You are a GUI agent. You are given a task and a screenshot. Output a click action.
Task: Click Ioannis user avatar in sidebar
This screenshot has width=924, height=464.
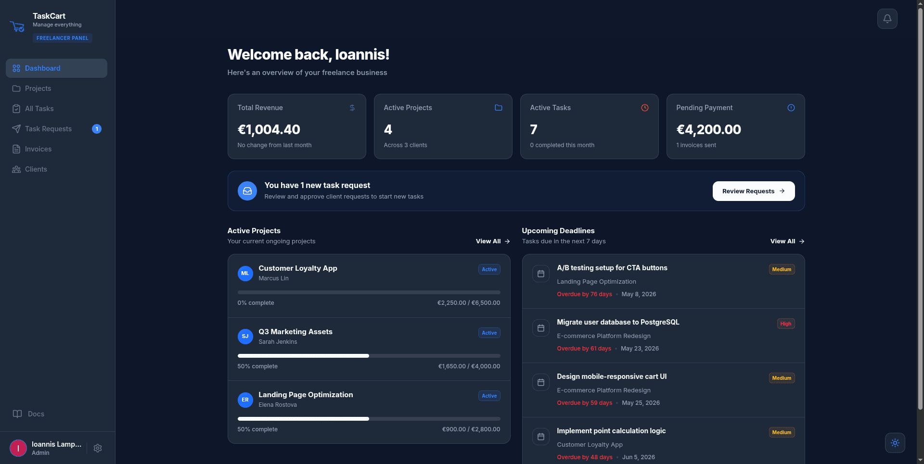18,448
